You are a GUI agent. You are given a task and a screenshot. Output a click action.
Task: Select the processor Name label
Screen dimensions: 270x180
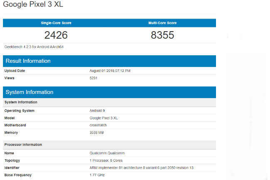click(x=9, y=153)
